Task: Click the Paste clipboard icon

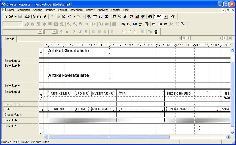Action: pos(64,16)
